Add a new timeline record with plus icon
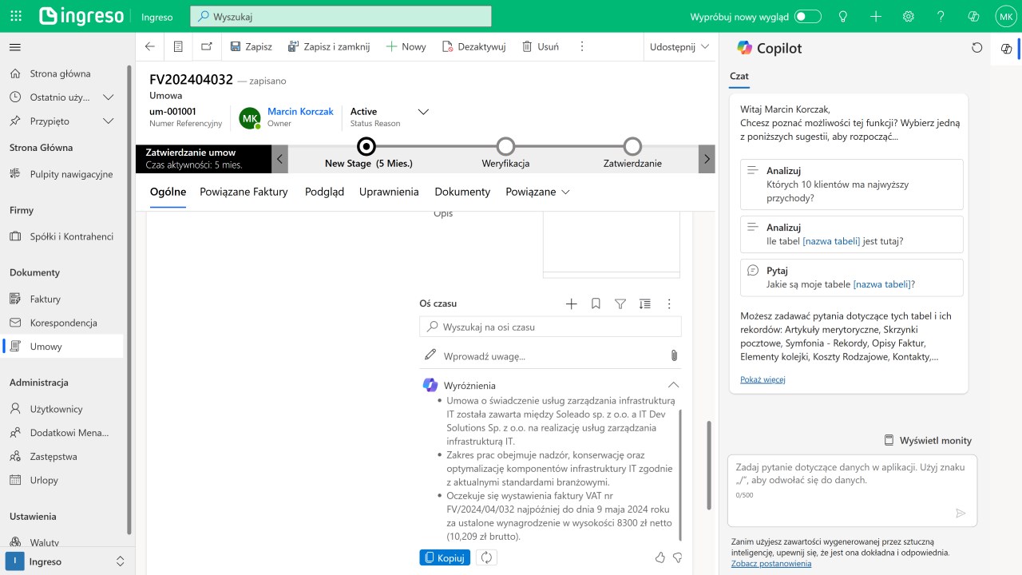1022x575 pixels. (x=571, y=303)
